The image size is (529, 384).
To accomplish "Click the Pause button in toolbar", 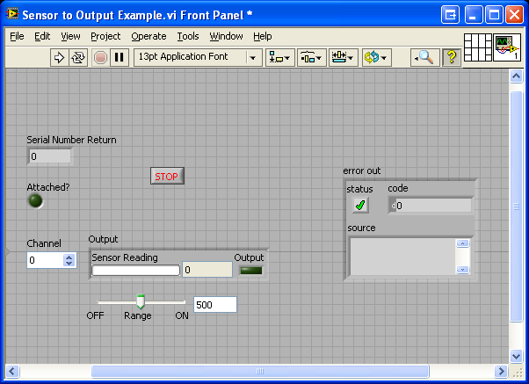I will point(120,57).
